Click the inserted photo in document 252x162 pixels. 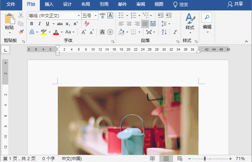[128, 121]
